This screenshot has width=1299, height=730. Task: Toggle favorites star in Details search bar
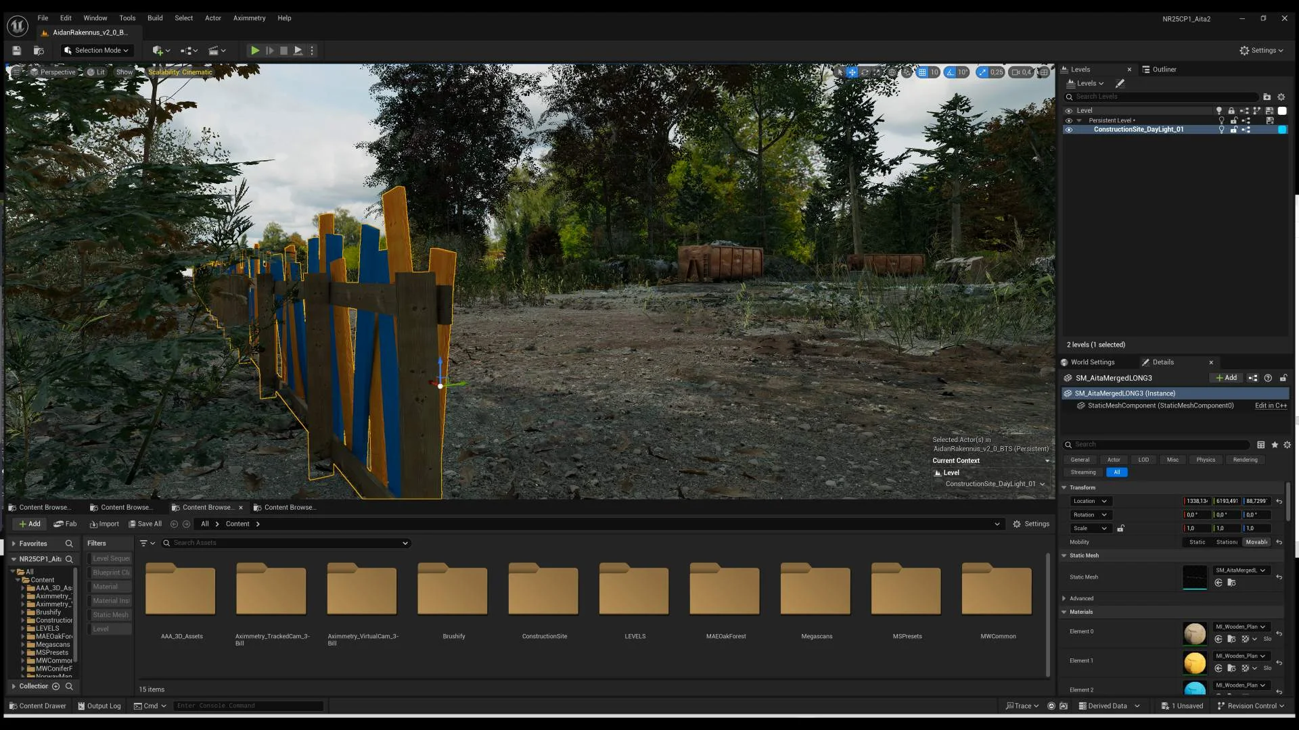tap(1275, 445)
